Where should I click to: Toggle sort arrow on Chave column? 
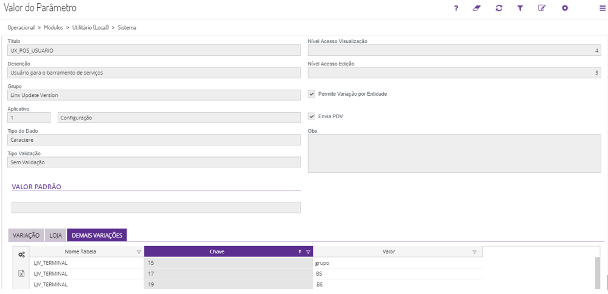pyautogui.click(x=299, y=252)
